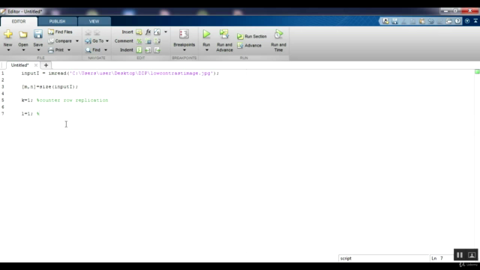480x270 pixels.
Task: Switch to the VIEW ribbon tab
Action: click(x=94, y=22)
